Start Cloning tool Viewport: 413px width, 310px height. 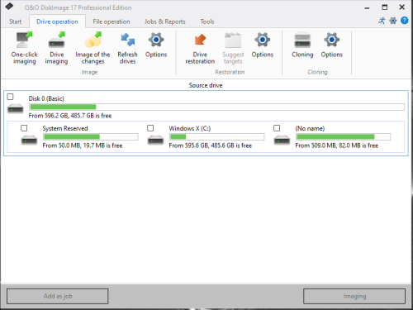[302, 45]
